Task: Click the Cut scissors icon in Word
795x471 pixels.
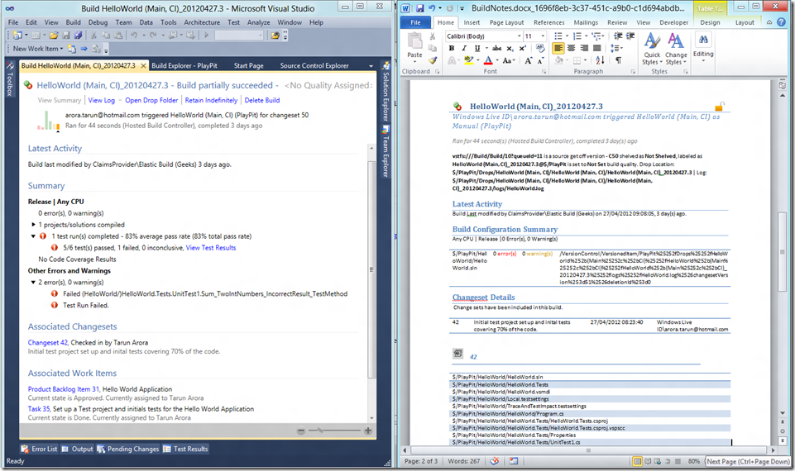Action: tap(433, 36)
